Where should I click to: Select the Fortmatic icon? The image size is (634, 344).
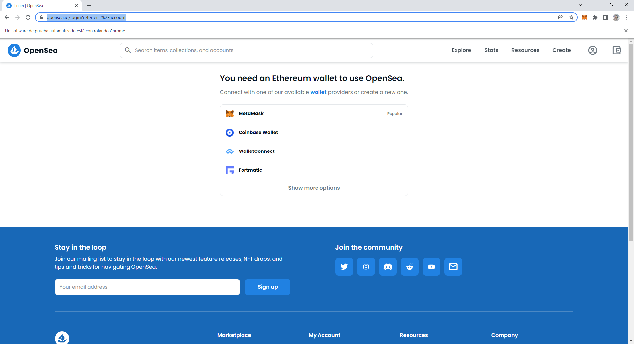230,170
